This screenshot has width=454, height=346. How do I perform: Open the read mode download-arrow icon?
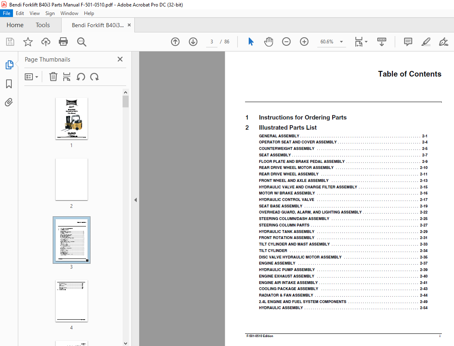[382, 42]
